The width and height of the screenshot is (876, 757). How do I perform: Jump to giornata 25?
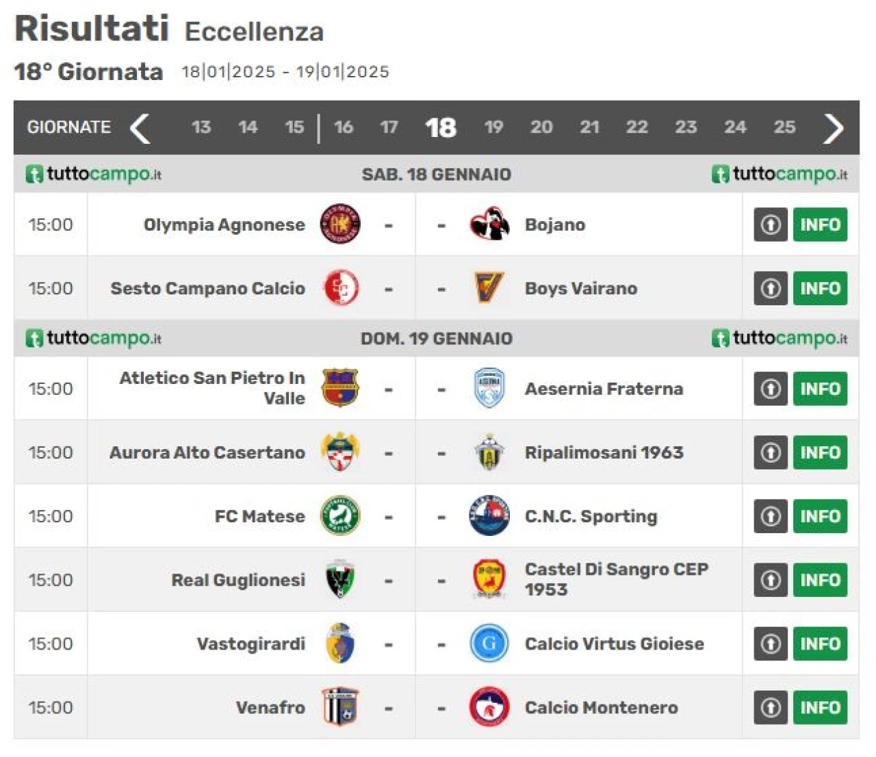point(784,127)
